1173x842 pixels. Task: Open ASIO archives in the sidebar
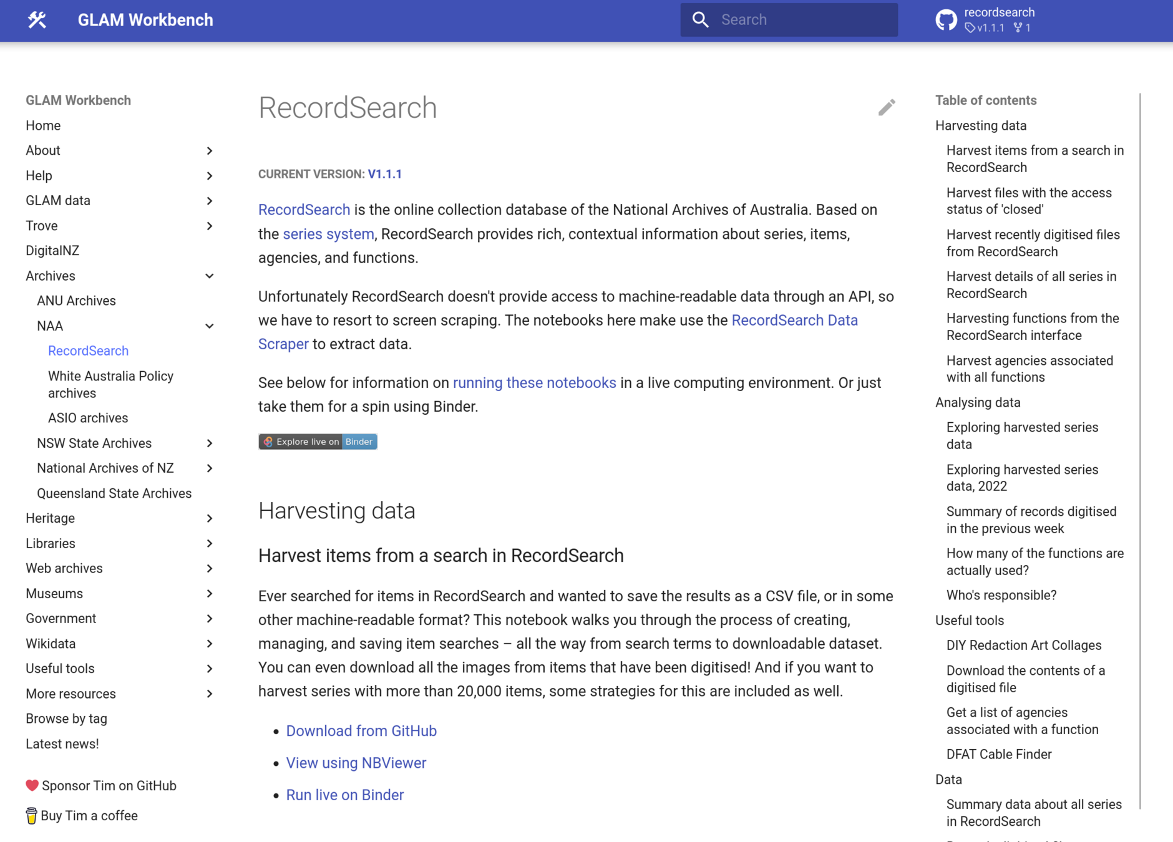[x=88, y=418]
